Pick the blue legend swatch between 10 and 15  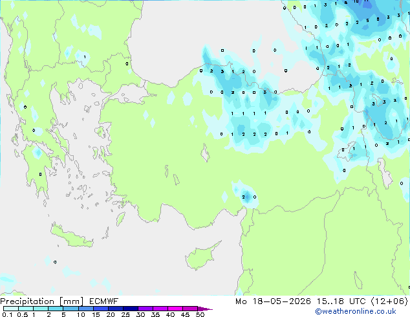(x=86, y=309)
